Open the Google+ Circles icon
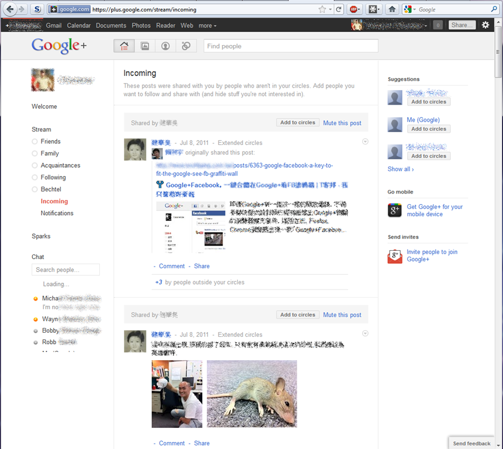Viewport: 503px width, 449px height. [x=186, y=46]
